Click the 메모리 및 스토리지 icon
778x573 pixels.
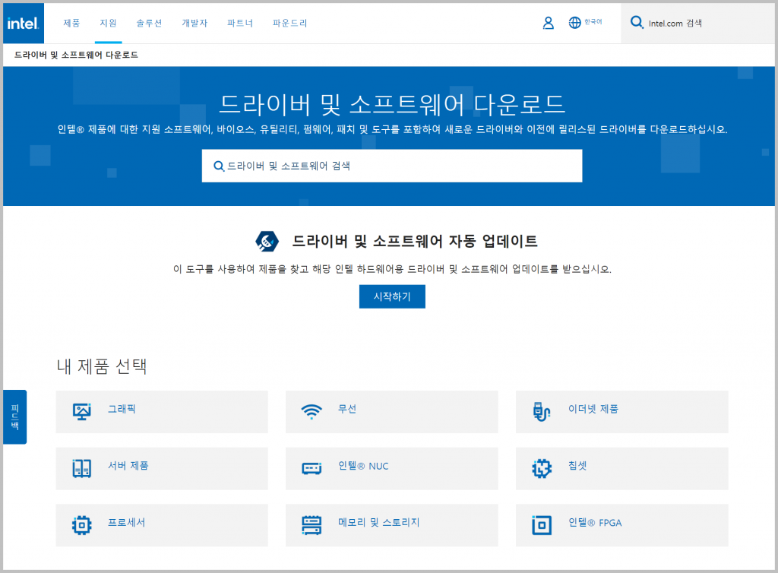312,525
